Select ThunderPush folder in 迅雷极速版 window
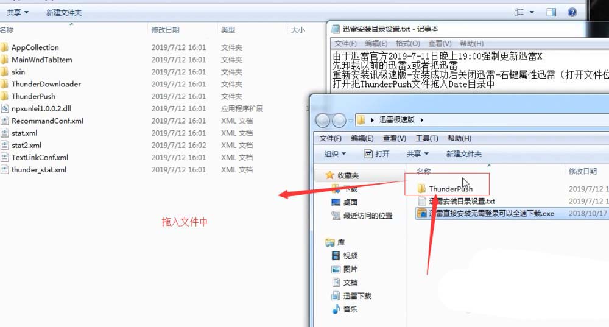Screen dimensions: 609x327 (450, 189)
